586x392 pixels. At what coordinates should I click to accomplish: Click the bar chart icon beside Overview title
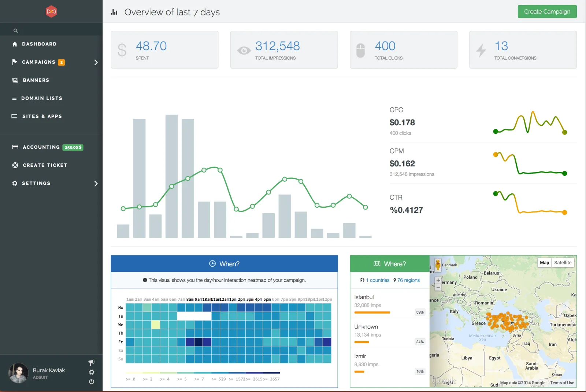click(x=114, y=12)
